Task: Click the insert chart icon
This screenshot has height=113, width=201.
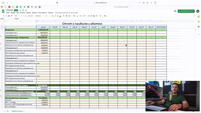Action: coord(94,16)
